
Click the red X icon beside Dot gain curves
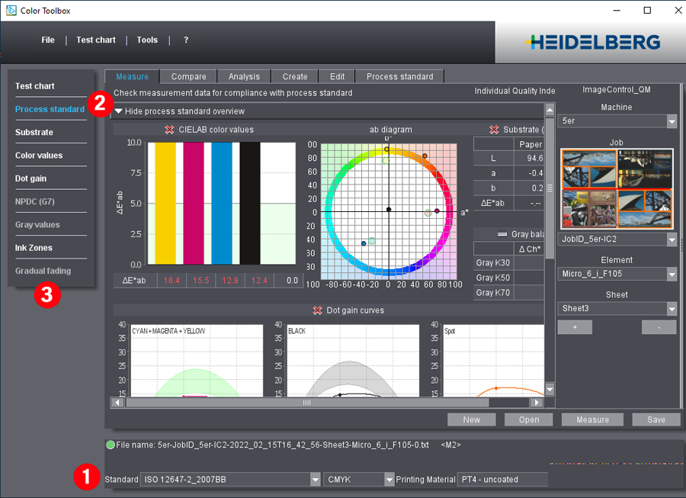(x=319, y=310)
